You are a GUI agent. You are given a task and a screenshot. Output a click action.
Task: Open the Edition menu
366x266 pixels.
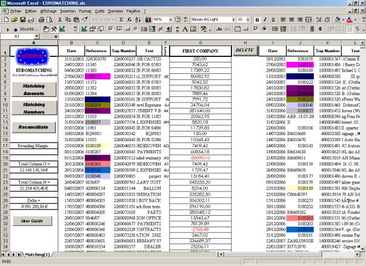[31, 11]
